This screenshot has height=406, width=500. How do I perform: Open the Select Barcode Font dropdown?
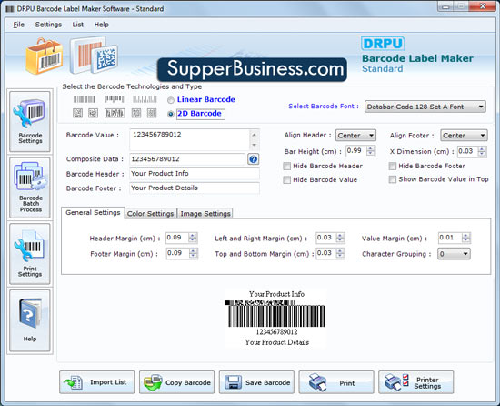[425, 107]
